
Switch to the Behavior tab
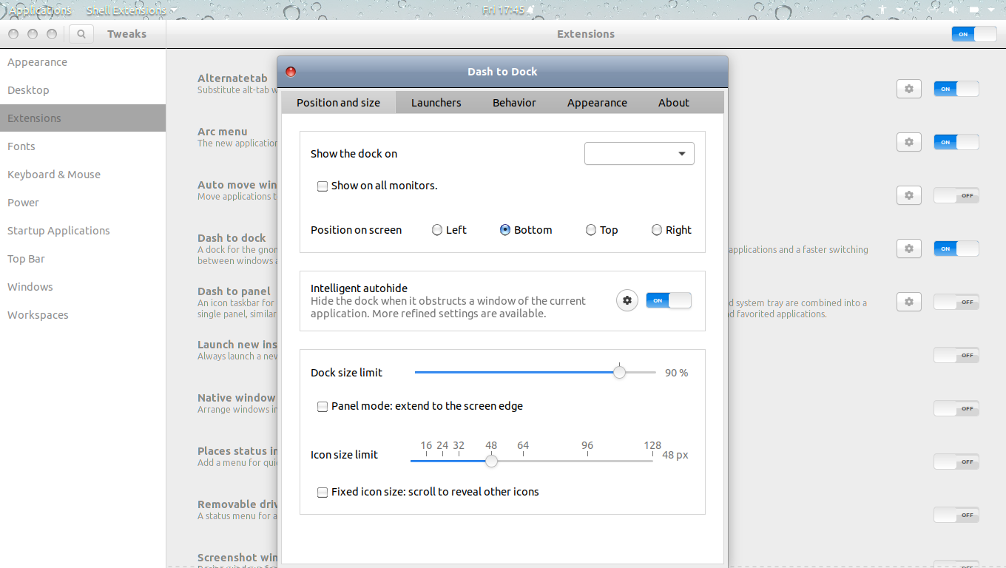514,103
